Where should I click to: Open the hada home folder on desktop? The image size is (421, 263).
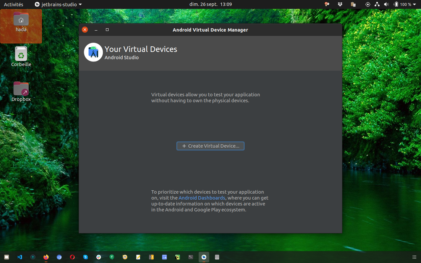tap(21, 22)
